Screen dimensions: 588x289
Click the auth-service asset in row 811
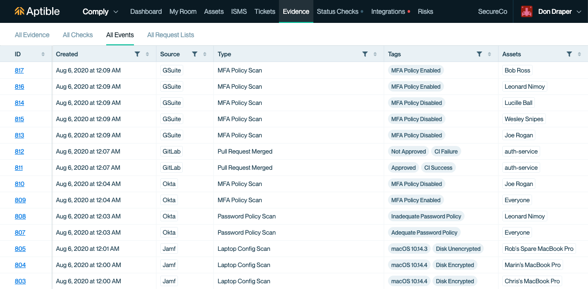pyautogui.click(x=521, y=168)
